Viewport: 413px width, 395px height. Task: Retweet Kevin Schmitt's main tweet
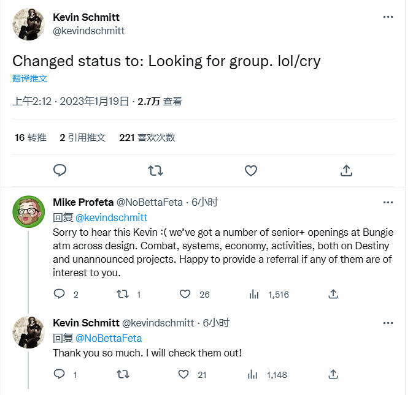(x=155, y=170)
